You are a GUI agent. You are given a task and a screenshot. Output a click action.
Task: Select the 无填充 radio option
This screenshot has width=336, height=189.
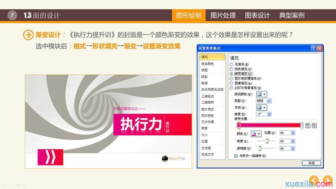[x=231, y=64]
